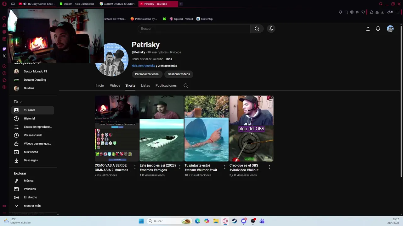The width and height of the screenshot is (403, 226).
Task: Open Steam from the taskbar
Action: click(234, 221)
